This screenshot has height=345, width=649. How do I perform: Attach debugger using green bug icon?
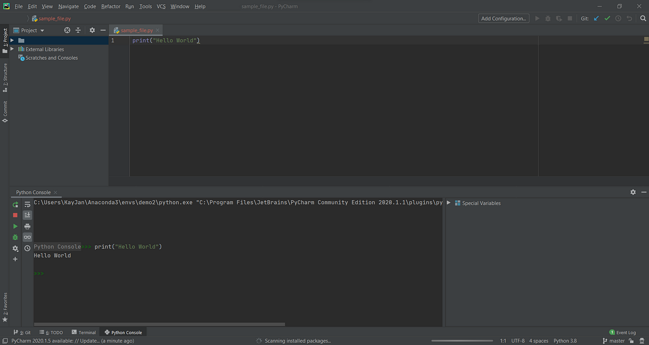tap(15, 237)
